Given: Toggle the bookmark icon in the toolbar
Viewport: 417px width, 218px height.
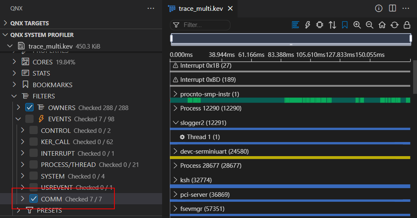Looking at the screenshot, I should (344, 25).
